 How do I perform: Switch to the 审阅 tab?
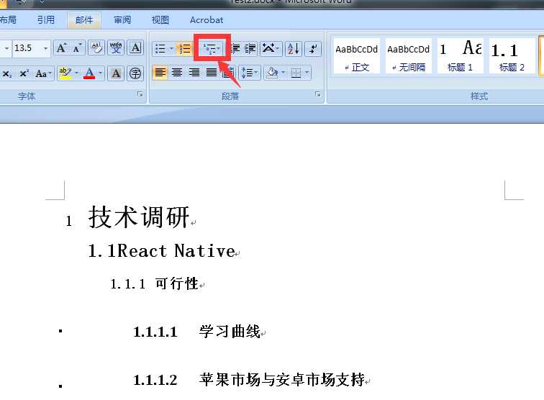pyautogui.click(x=122, y=19)
